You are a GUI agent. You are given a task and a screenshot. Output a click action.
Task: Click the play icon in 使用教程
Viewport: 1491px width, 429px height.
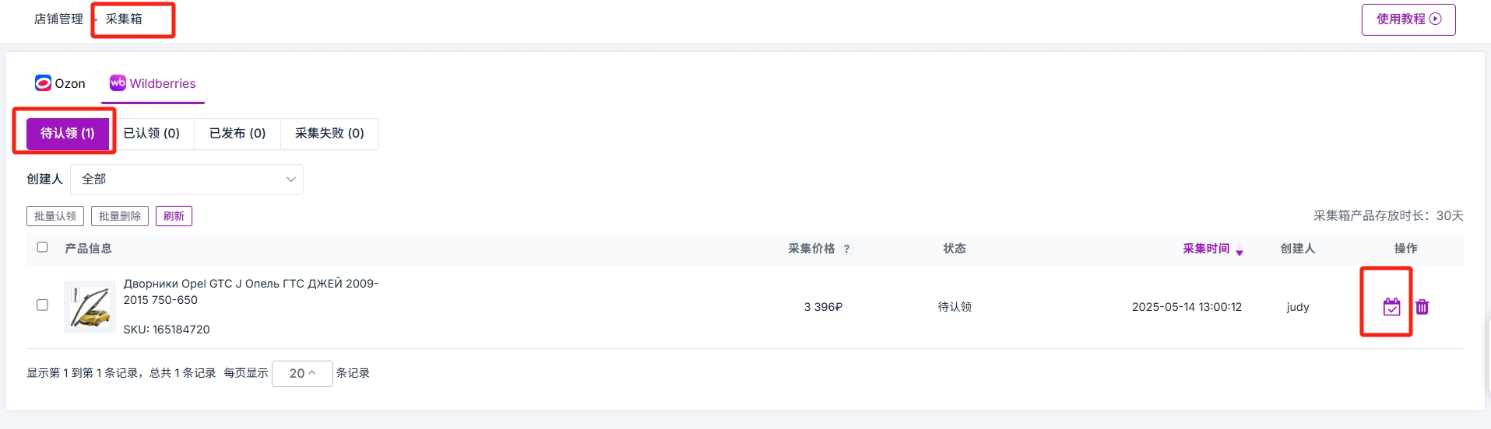point(1436,19)
